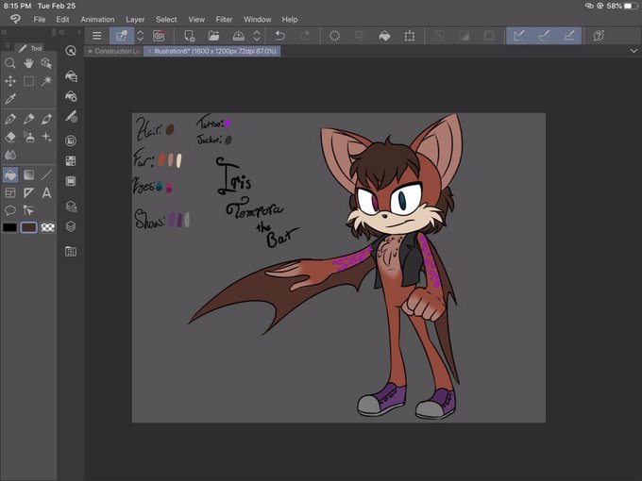Toggle Snap to Ruler
The width and height of the screenshot is (642, 481).
click(519, 36)
